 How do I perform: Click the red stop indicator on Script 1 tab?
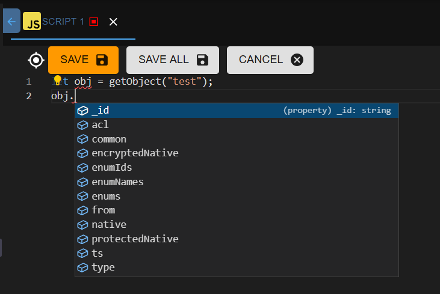(94, 22)
